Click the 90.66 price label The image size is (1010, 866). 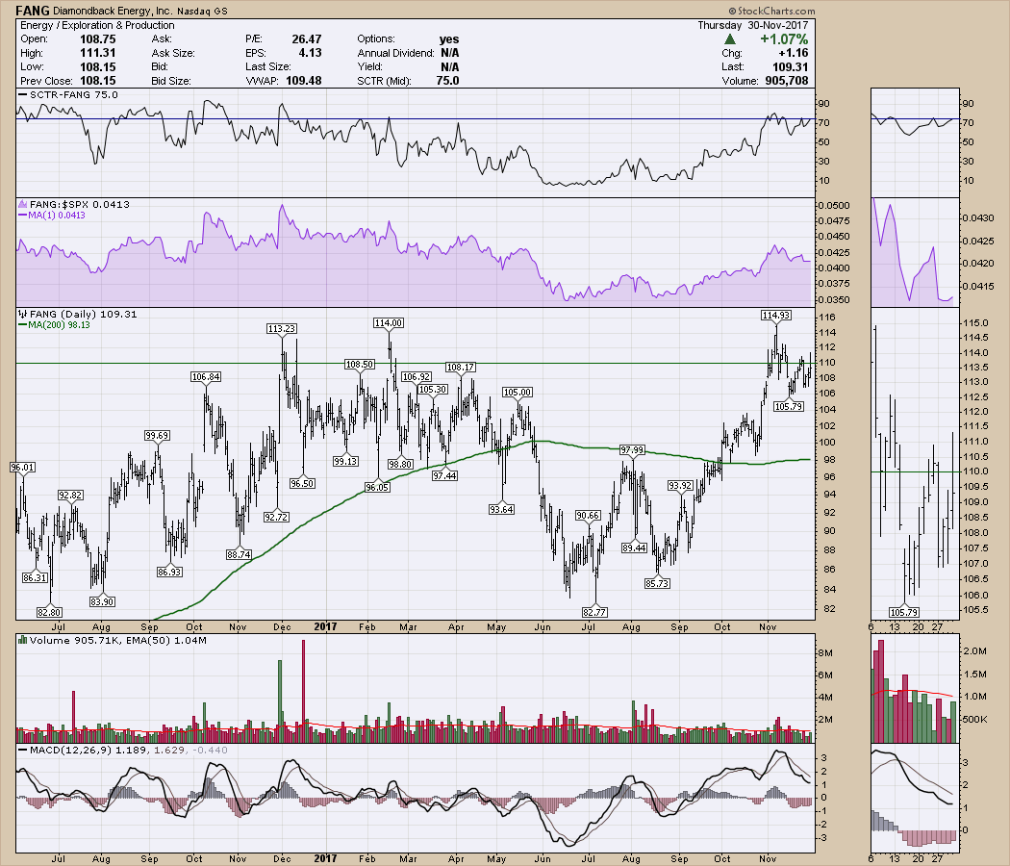tap(588, 516)
